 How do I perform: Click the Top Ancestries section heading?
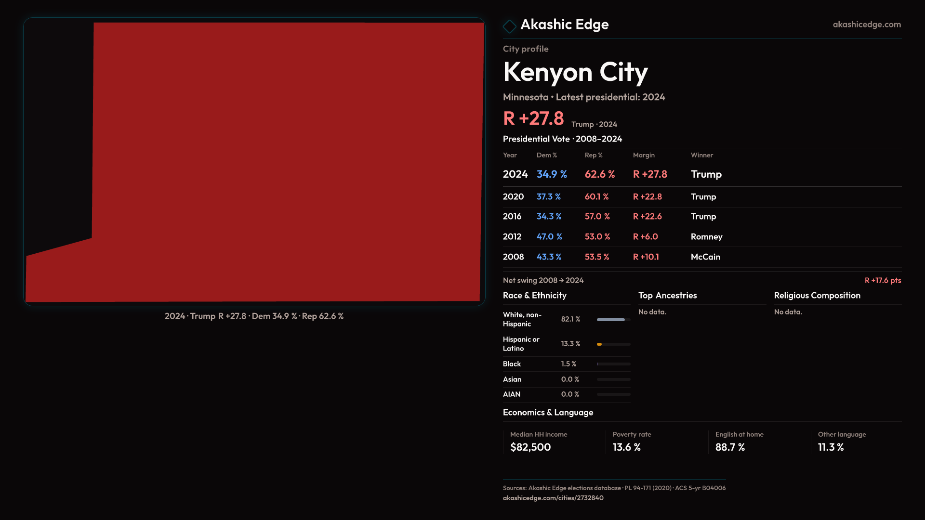click(667, 296)
